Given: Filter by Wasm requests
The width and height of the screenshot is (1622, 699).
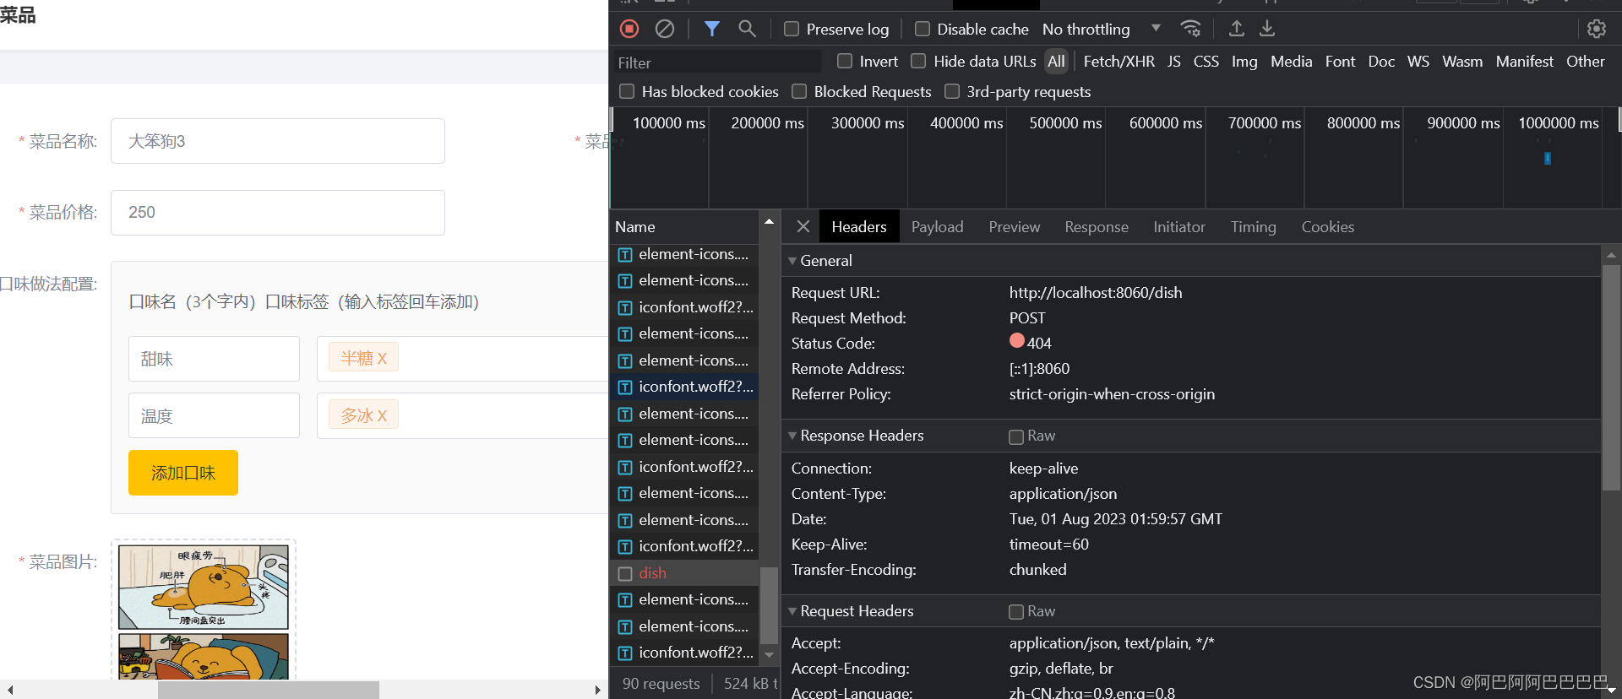Looking at the screenshot, I should pyautogui.click(x=1462, y=61).
